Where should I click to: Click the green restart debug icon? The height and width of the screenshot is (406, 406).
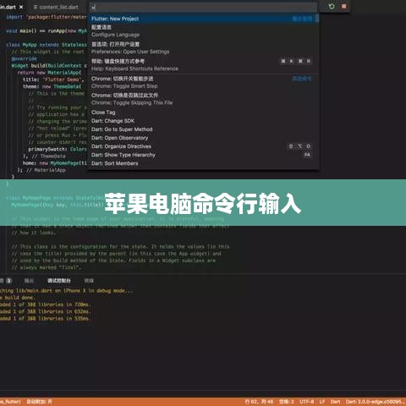click(332, 6)
